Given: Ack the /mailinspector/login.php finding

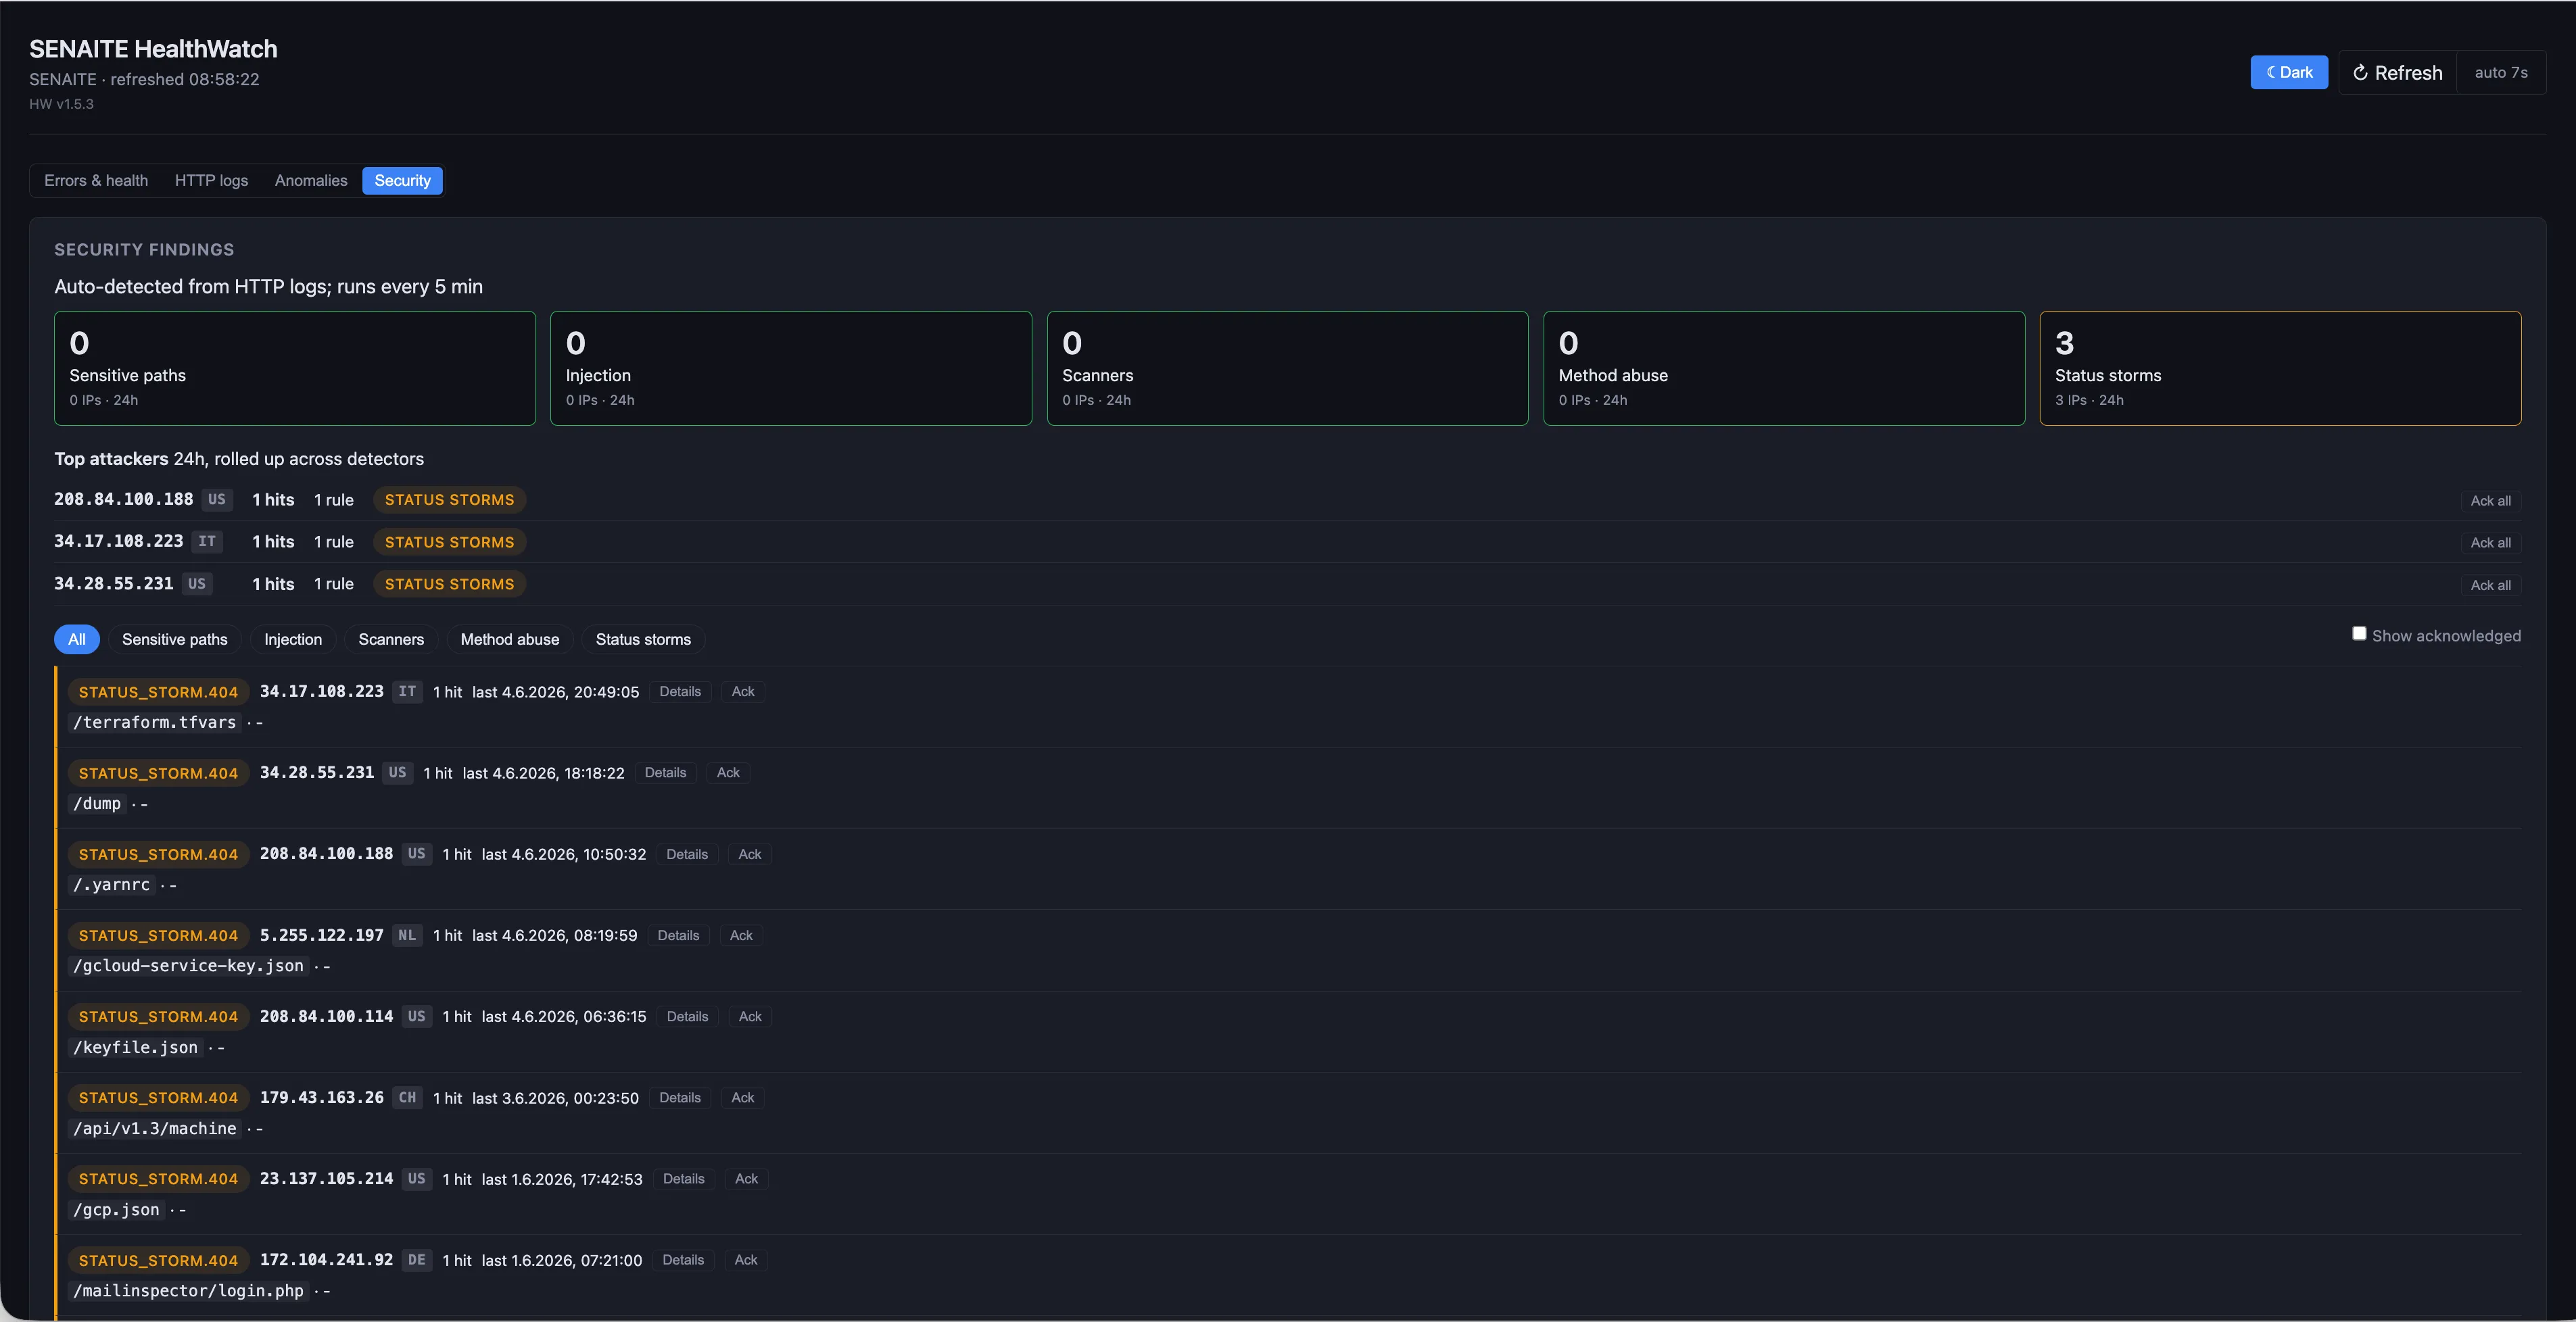Looking at the screenshot, I should click(746, 1260).
